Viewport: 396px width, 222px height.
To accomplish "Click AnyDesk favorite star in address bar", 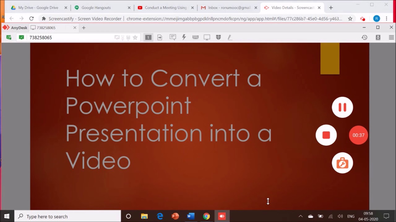I will pyautogui.click(x=135, y=37).
